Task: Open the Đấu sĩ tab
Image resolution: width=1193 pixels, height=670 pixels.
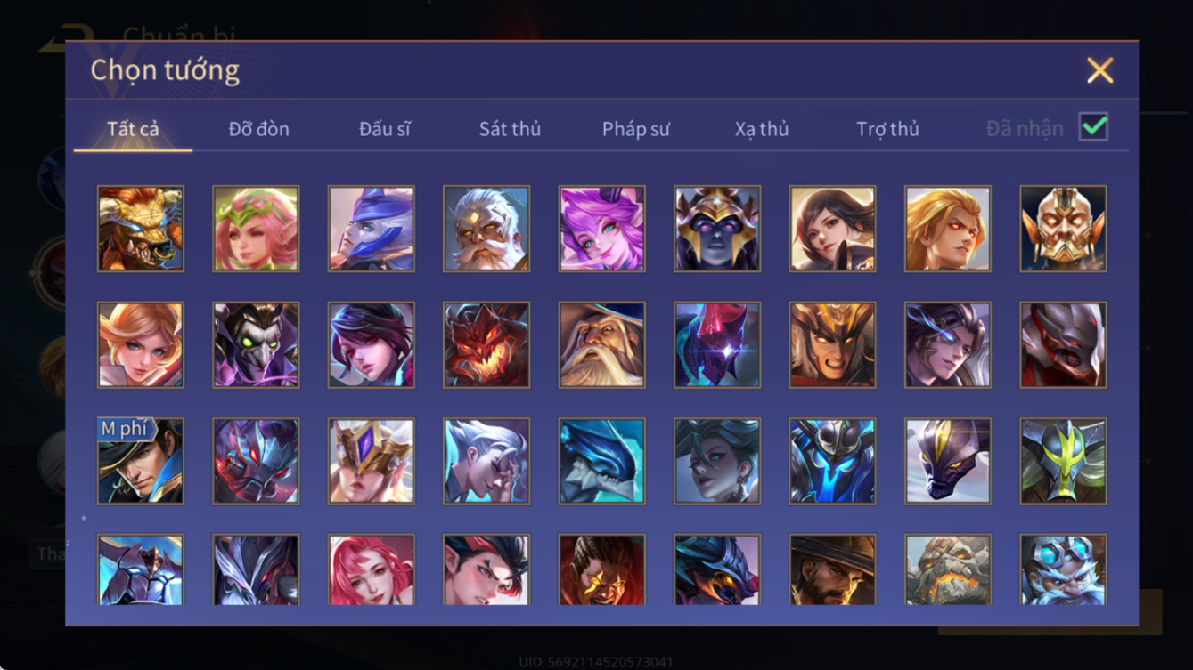Action: [x=385, y=129]
